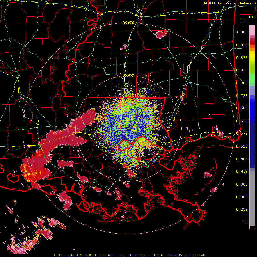Click the 0.360 scale label
The image size is (257, 257).
242,184
